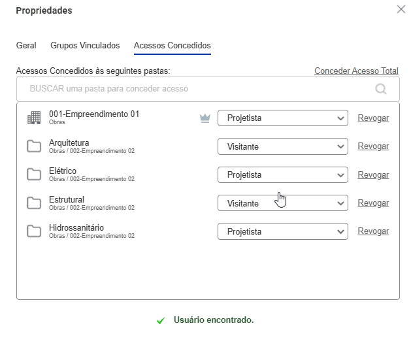411x347 pixels.
Task: Click the Arquitetura folder icon
Action: coord(34,146)
